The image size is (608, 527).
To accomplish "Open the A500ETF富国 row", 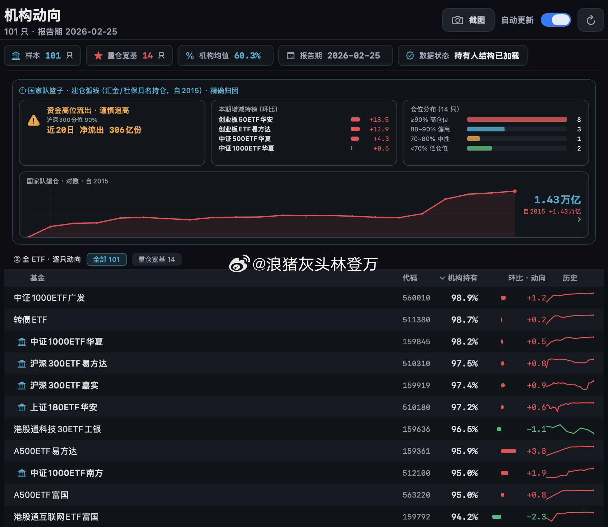I will point(304,495).
